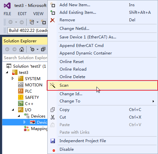Expand the SYSTEM tree node

[x=13, y=78]
